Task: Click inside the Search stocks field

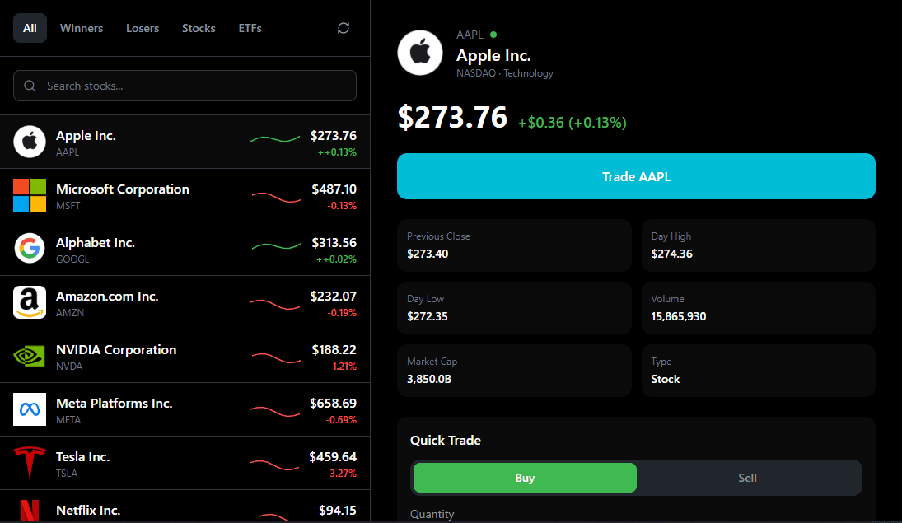Action: 185,86
